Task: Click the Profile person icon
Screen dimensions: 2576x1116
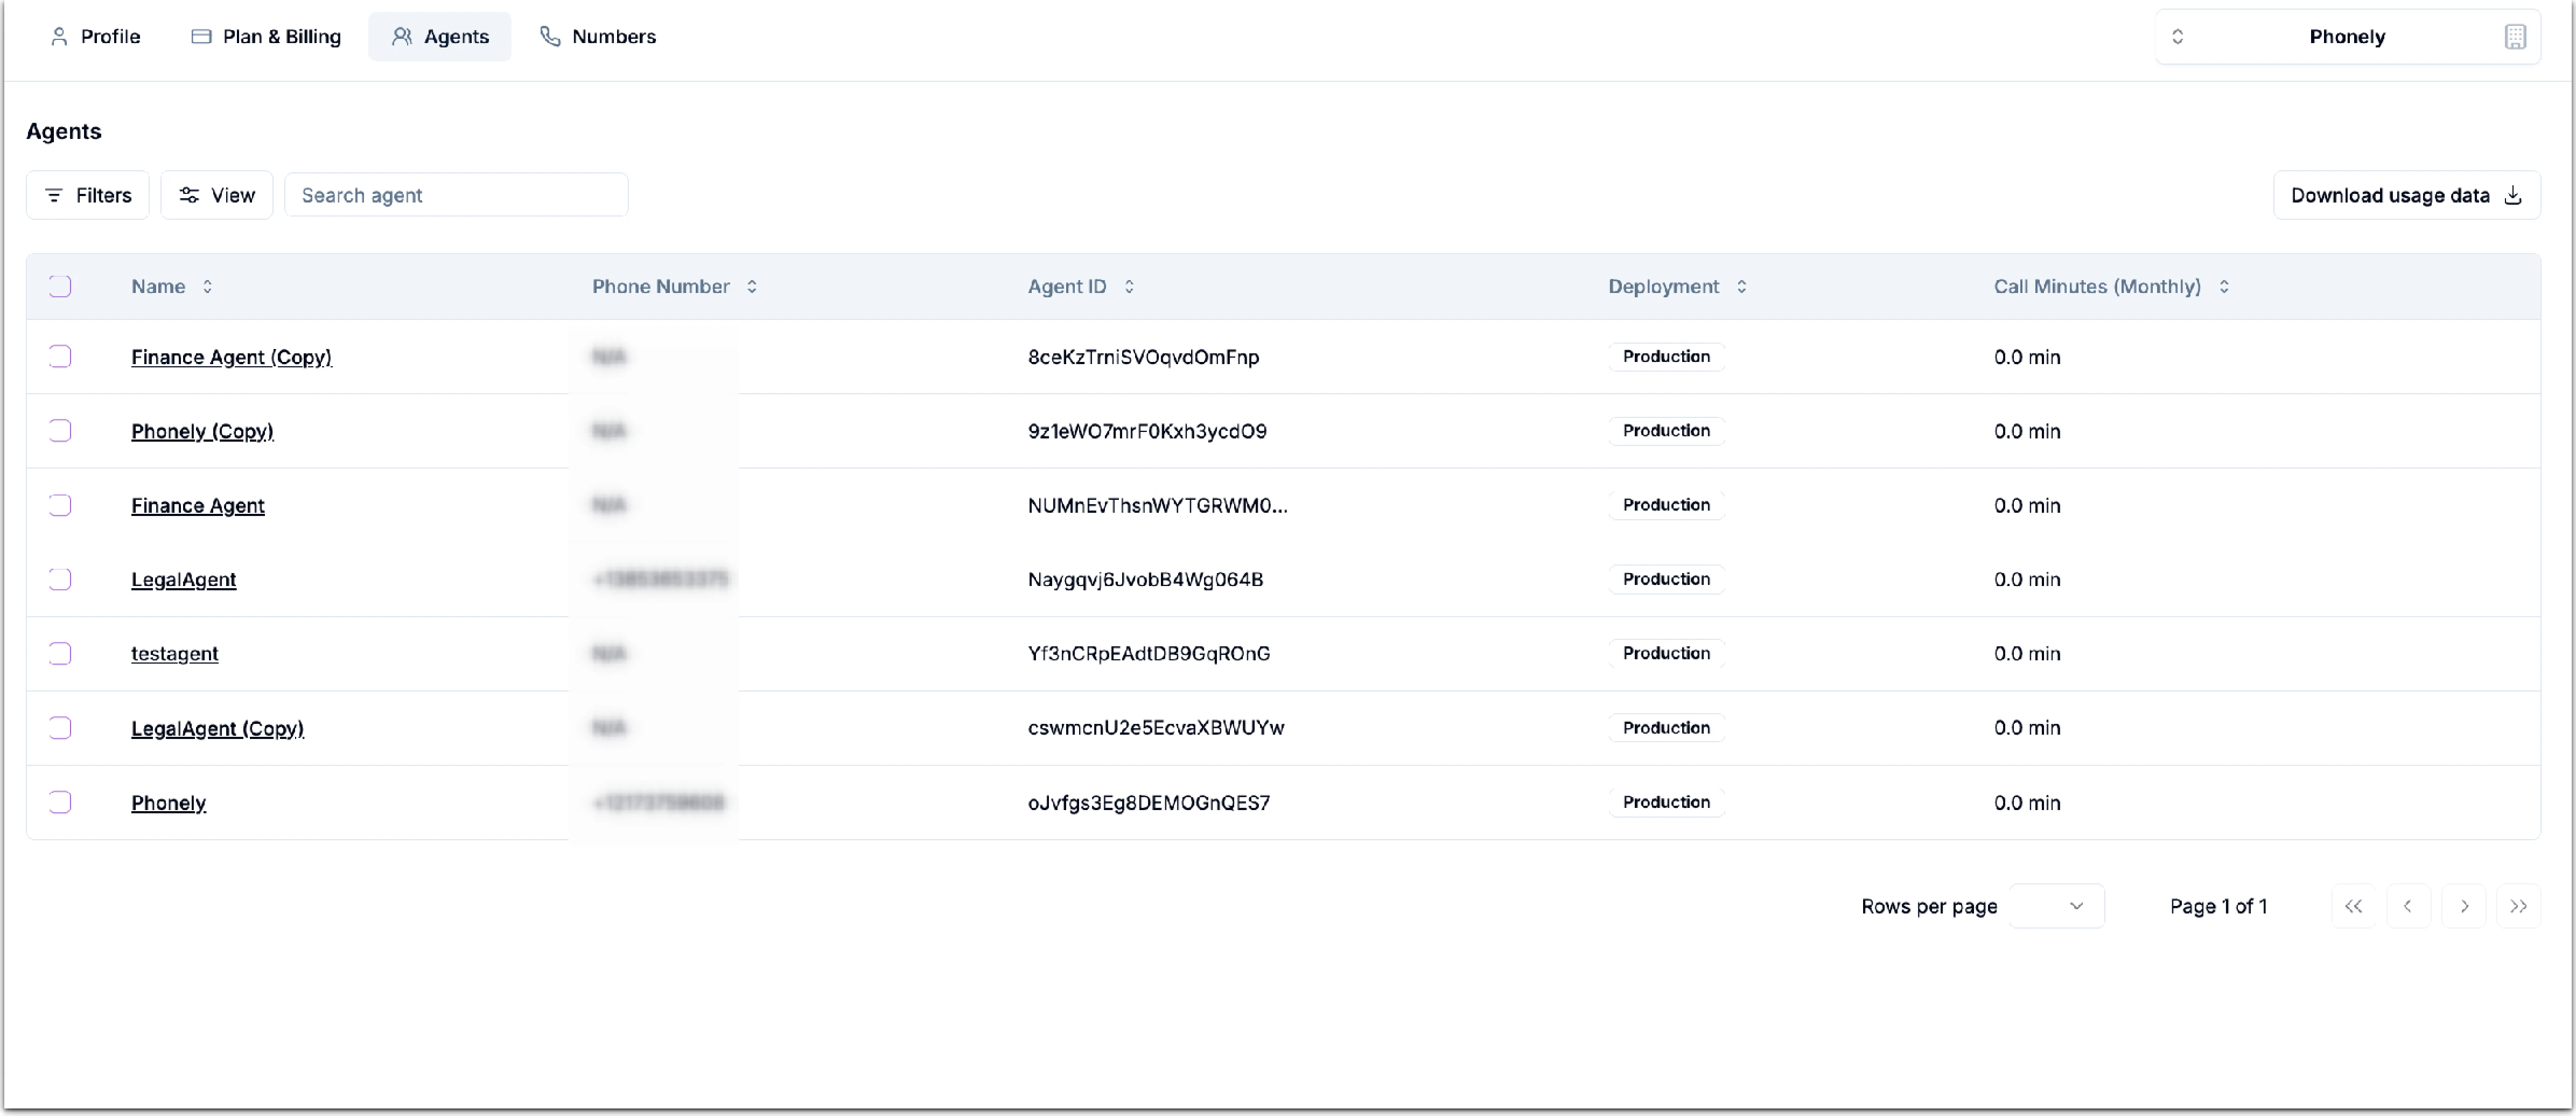Action: (x=59, y=36)
